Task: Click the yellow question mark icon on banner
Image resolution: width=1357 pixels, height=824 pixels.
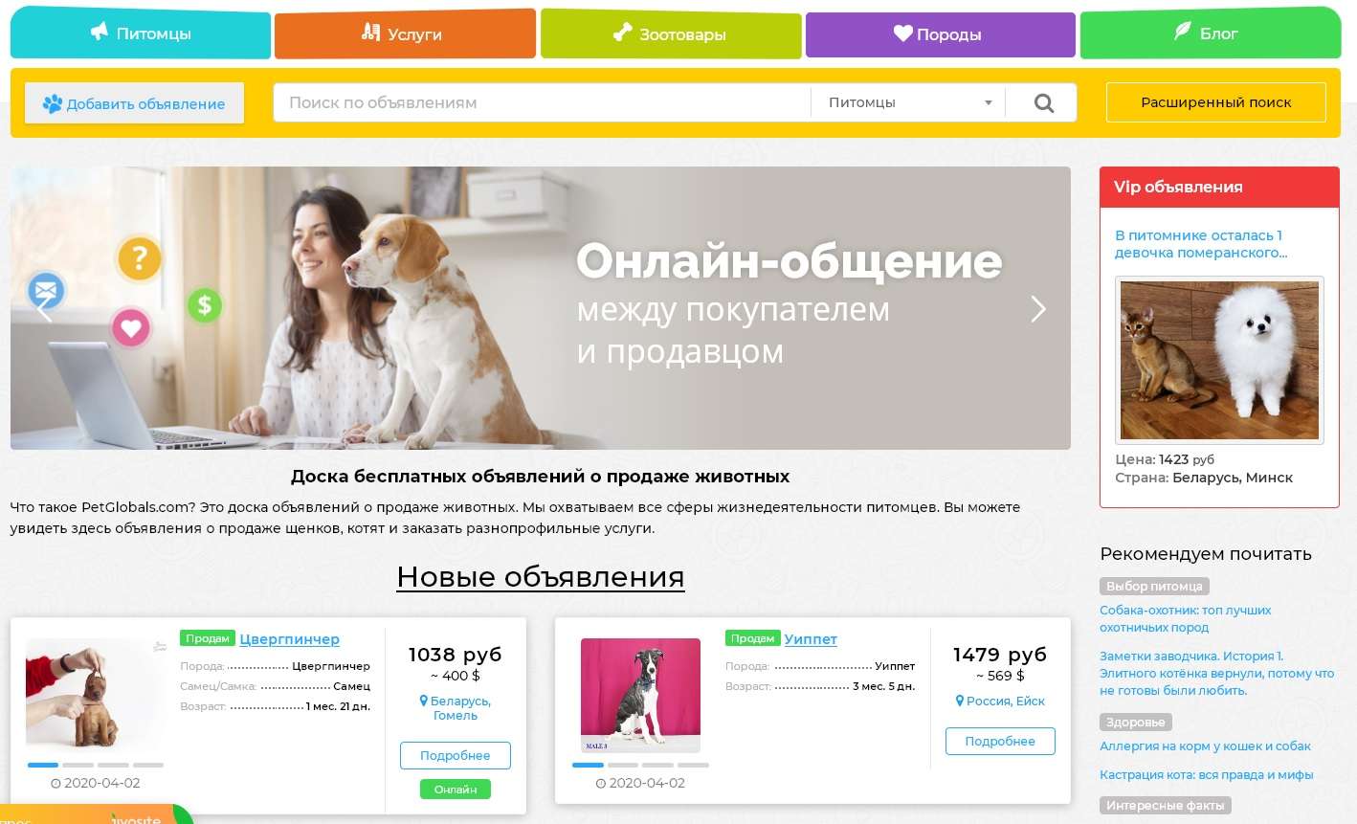Action: 140,257
